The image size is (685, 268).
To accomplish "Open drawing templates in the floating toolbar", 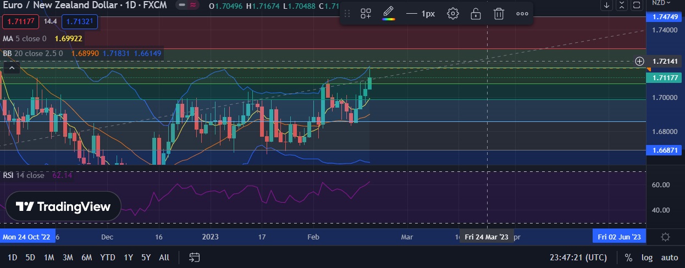I will pos(366,14).
